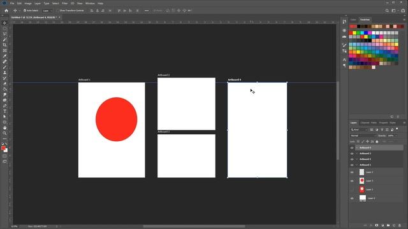Select the Move tool

click(x=4, y=23)
